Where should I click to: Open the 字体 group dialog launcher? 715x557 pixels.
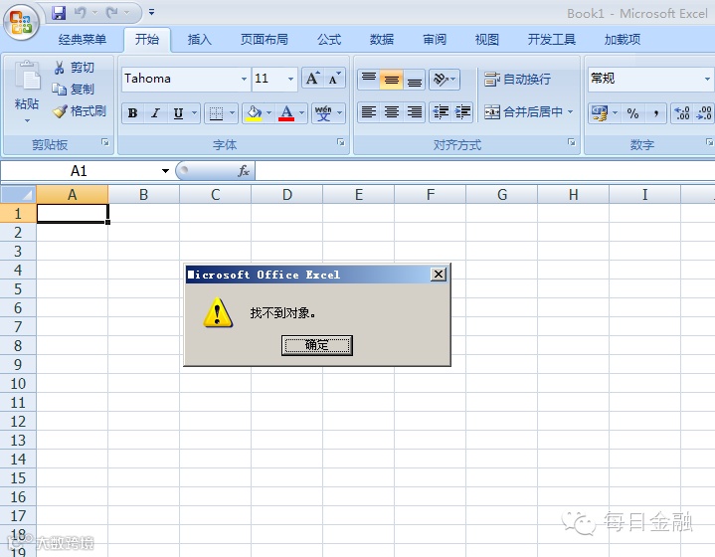[341, 142]
